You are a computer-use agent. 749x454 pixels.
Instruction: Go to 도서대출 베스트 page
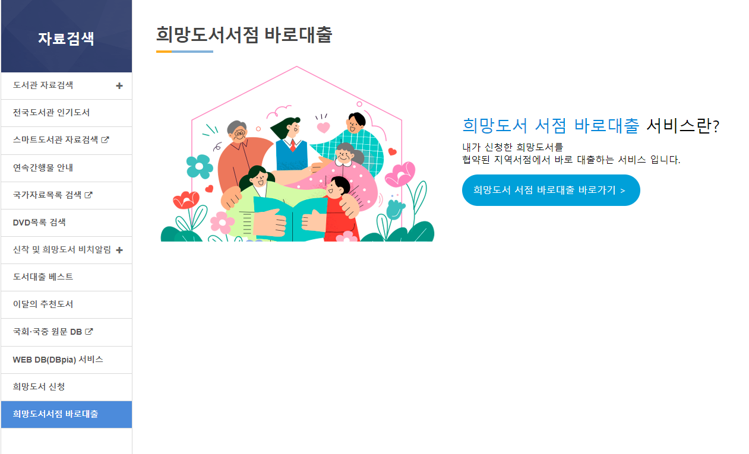(x=67, y=277)
